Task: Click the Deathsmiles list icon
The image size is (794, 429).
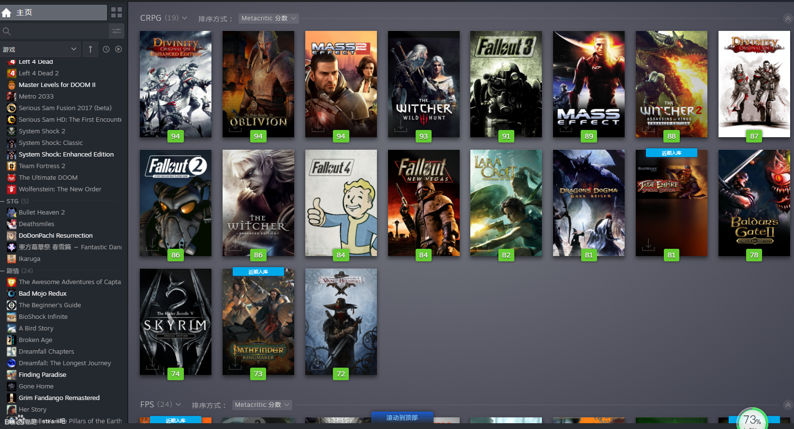Action: point(12,224)
